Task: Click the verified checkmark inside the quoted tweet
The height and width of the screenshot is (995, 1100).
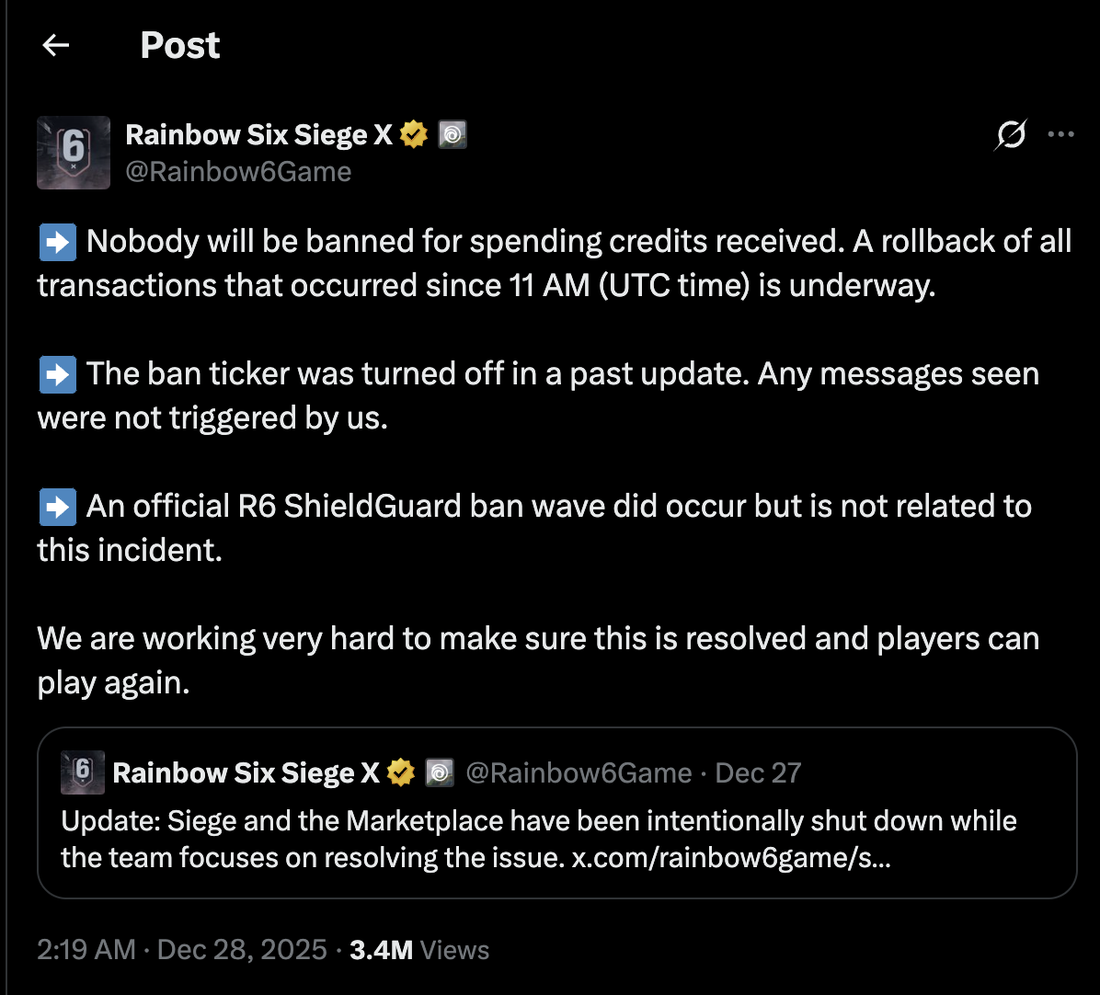Action: tap(400, 772)
